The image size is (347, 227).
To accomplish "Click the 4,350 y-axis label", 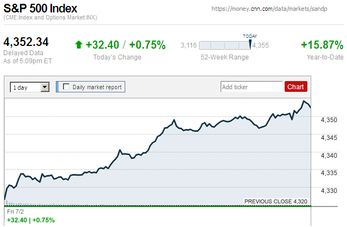I will pos(329,120).
